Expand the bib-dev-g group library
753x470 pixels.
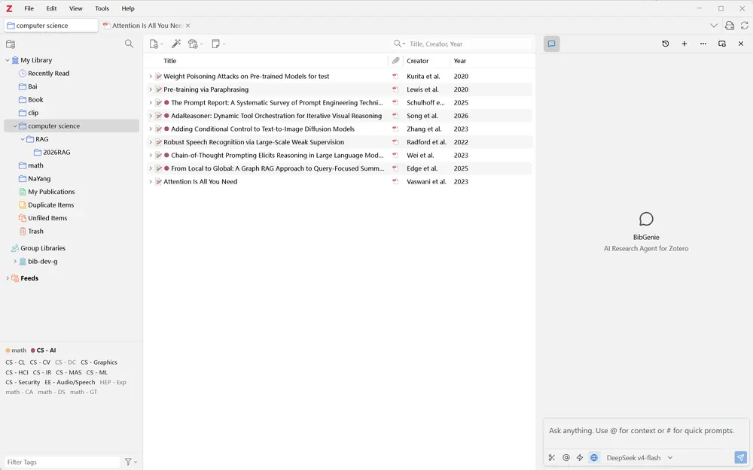(x=15, y=262)
